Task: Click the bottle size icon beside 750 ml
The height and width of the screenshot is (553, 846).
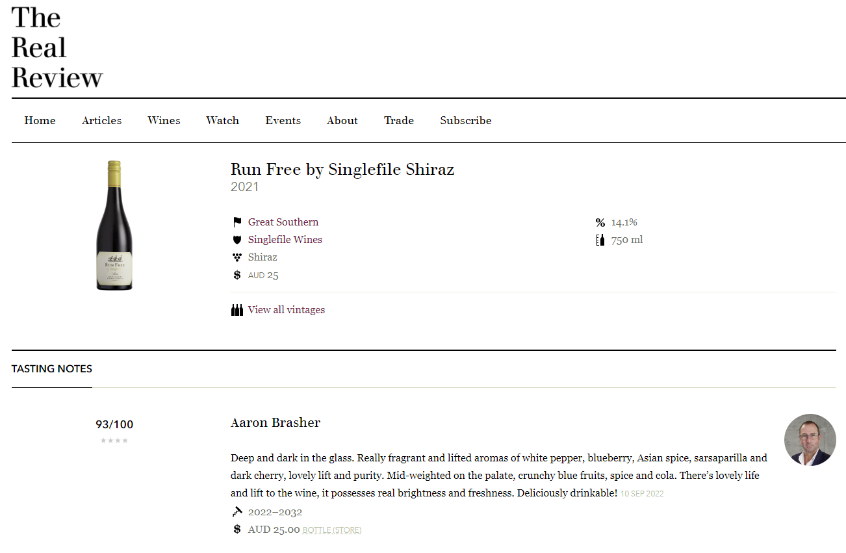Action: click(600, 240)
